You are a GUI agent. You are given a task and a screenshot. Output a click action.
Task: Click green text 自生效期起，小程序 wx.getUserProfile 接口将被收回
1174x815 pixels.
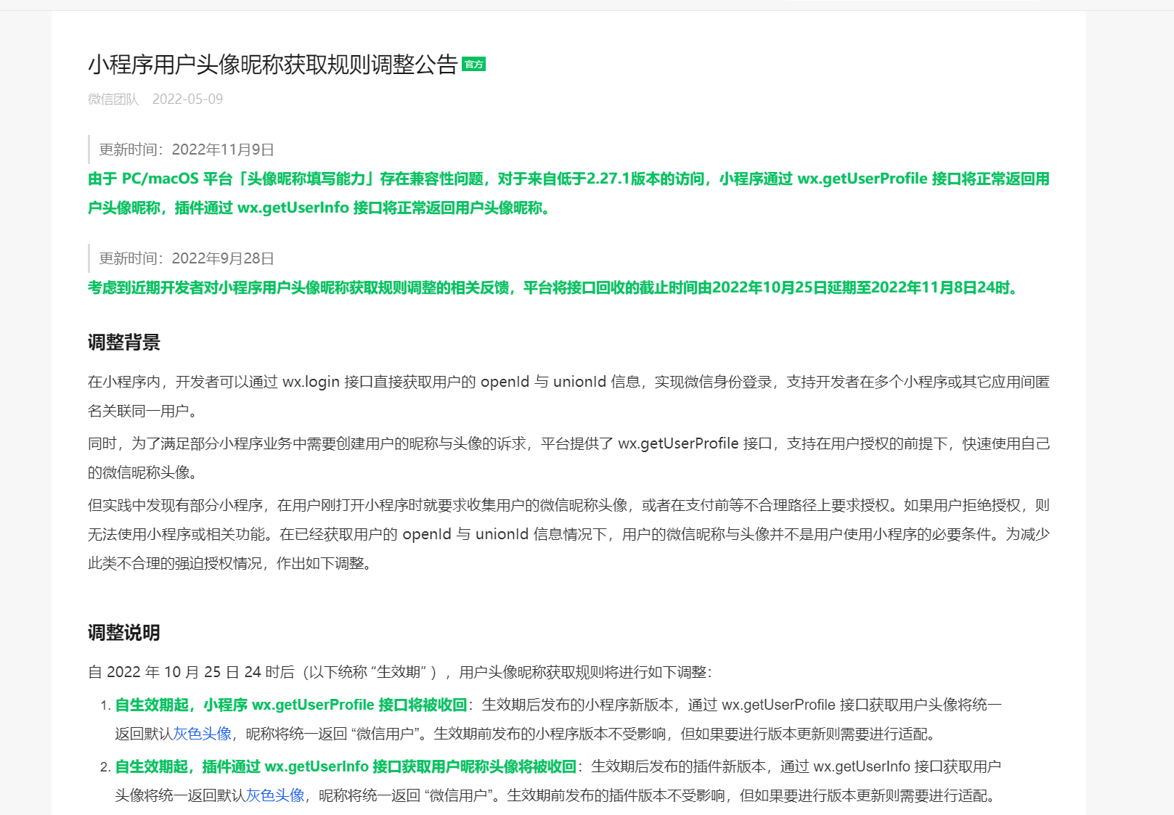(291, 705)
